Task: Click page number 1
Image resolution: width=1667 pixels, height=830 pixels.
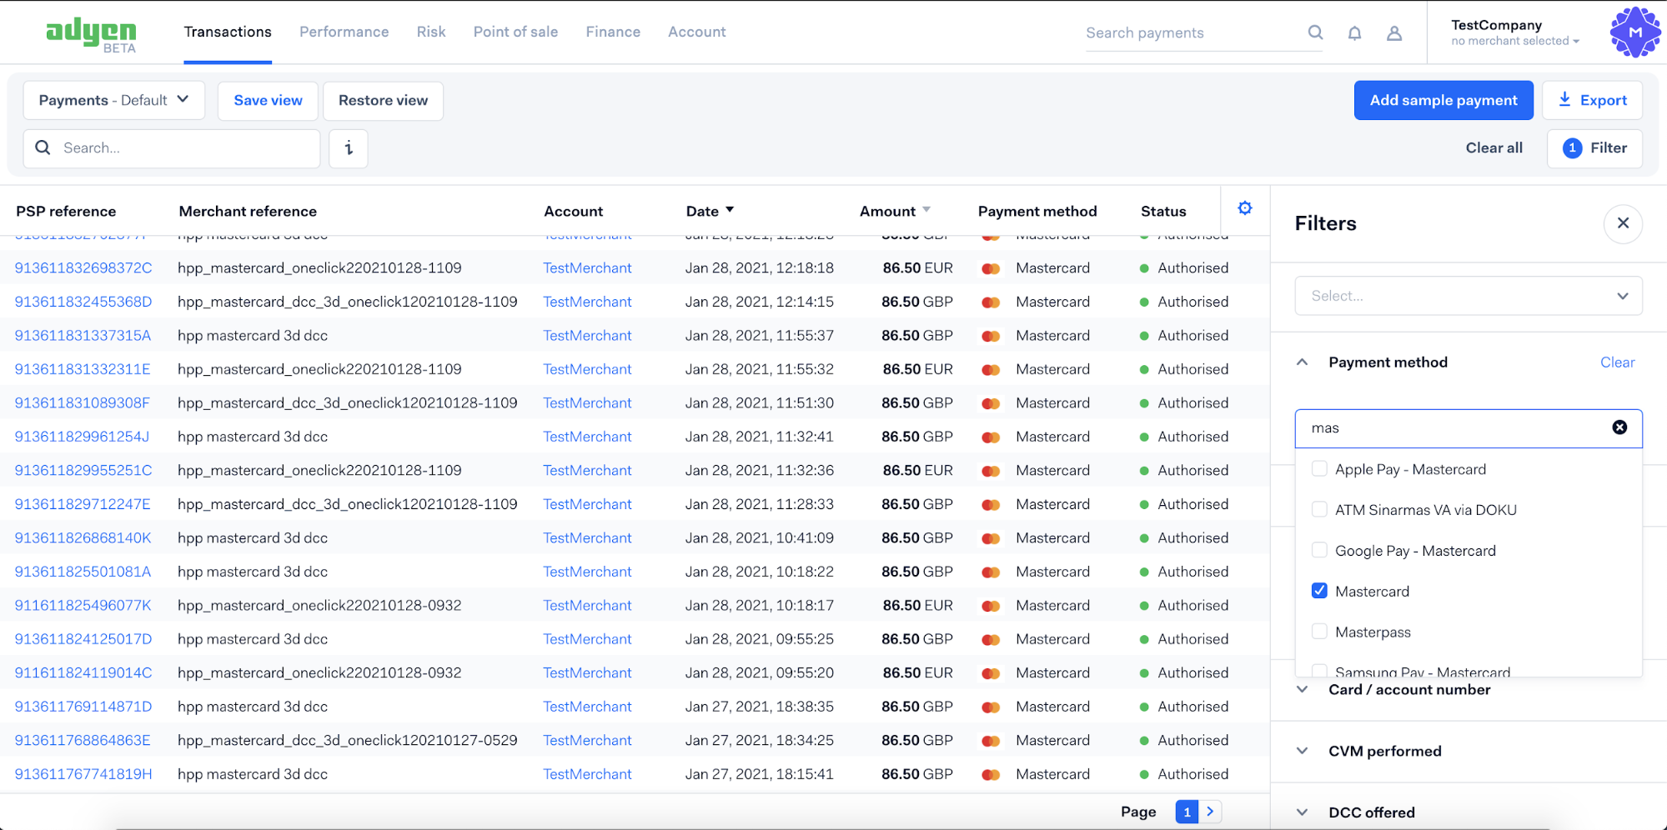Action: [x=1187, y=811]
